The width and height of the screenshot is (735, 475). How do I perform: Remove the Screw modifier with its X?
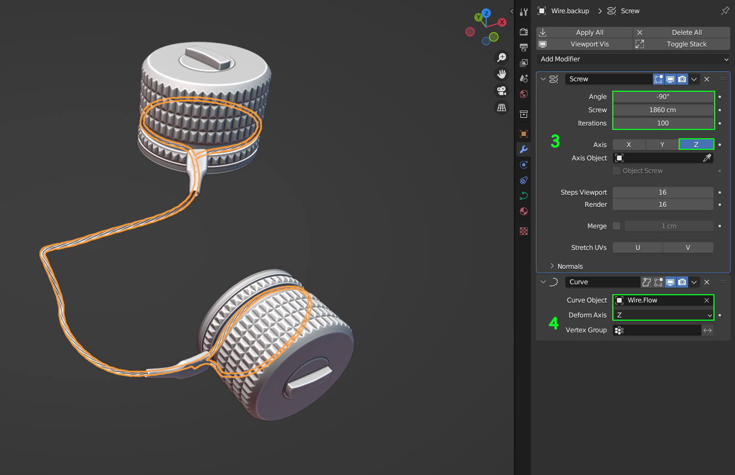pyautogui.click(x=707, y=79)
